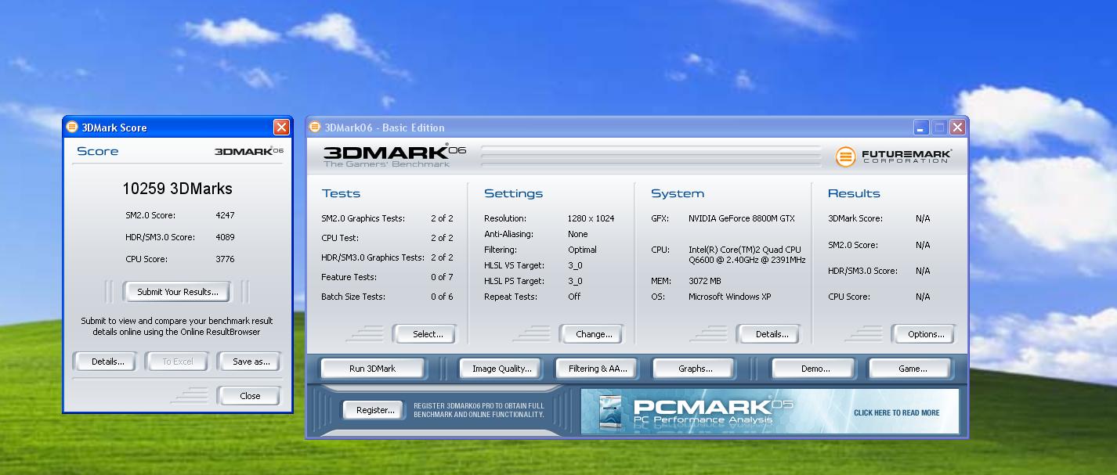The image size is (1117, 475).
Task: Click the 'Intel(R) Core(TM)2 Quad CPU' text
Action: click(745, 250)
